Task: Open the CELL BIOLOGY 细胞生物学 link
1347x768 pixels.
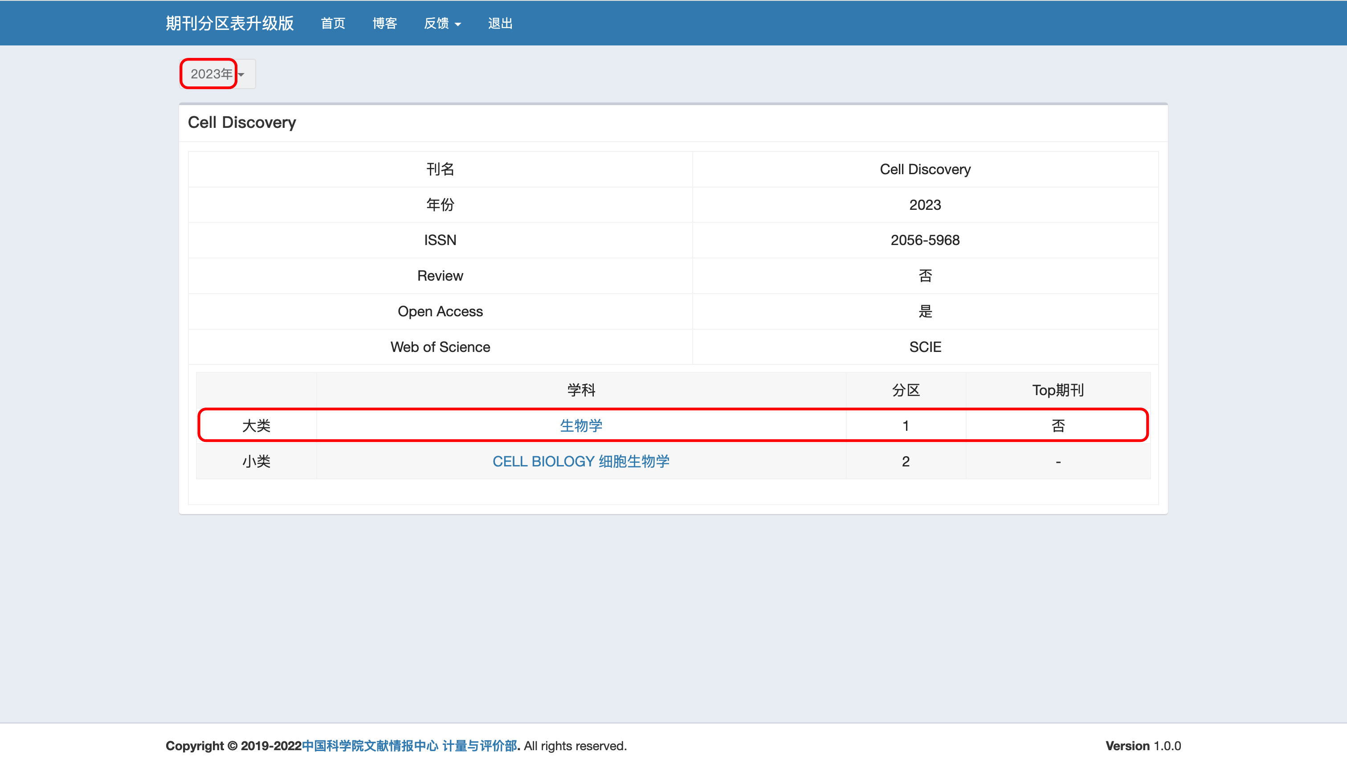Action: tap(581, 462)
